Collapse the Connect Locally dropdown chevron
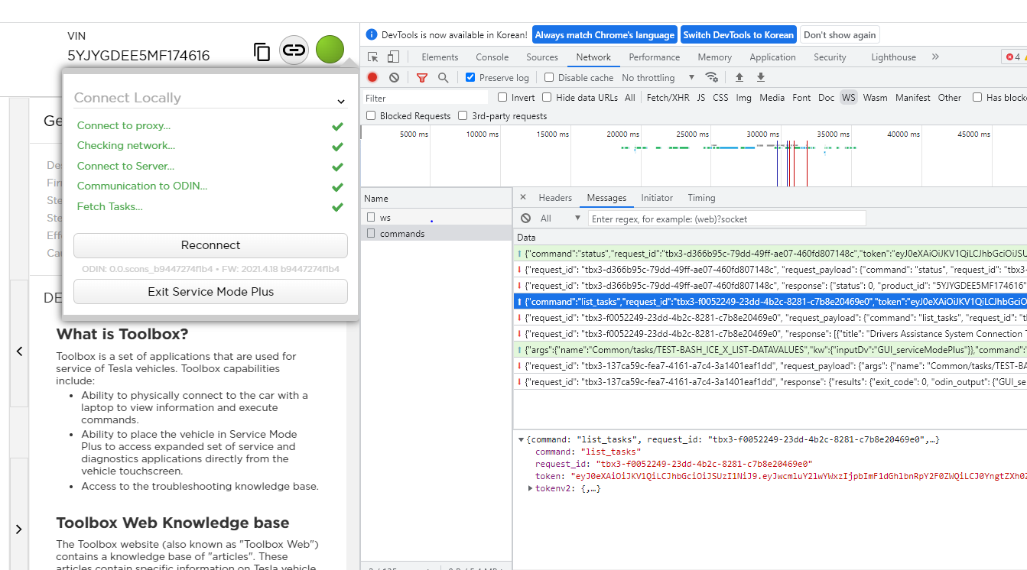Image resolution: width=1027 pixels, height=570 pixels. click(x=341, y=101)
